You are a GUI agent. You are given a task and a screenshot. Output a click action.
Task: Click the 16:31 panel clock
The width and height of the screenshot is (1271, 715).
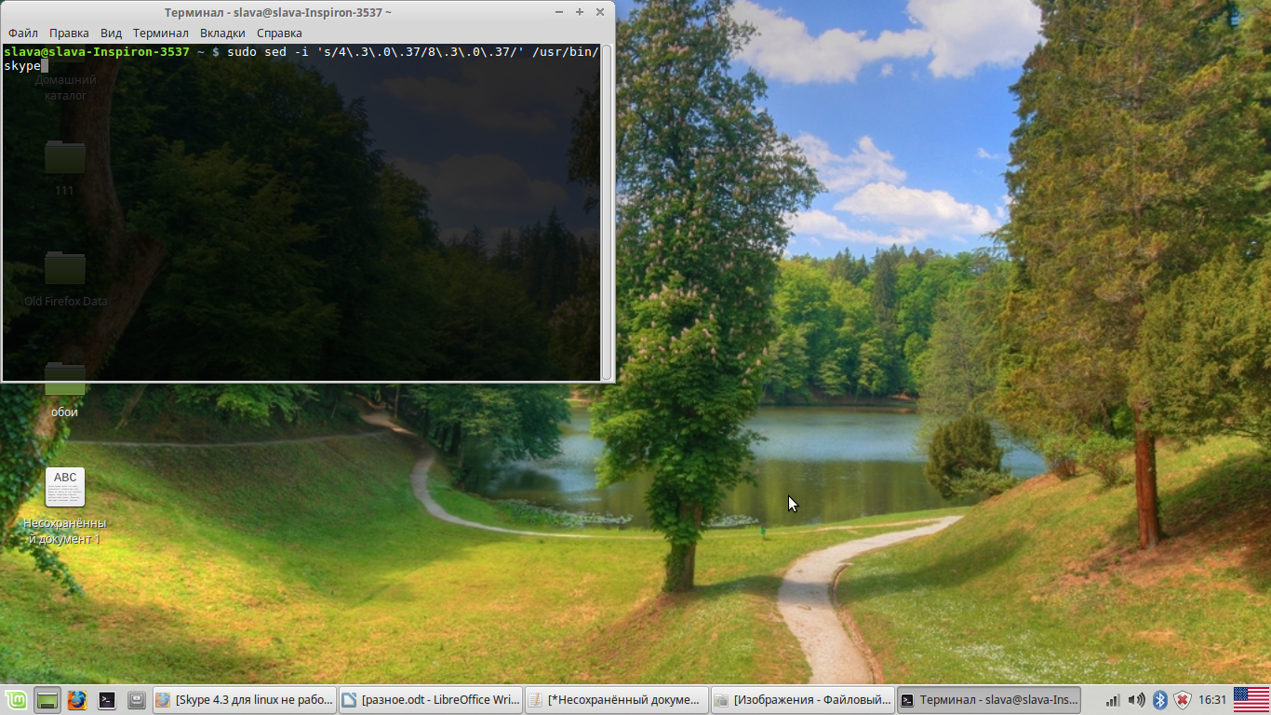click(x=1212, y=699)
